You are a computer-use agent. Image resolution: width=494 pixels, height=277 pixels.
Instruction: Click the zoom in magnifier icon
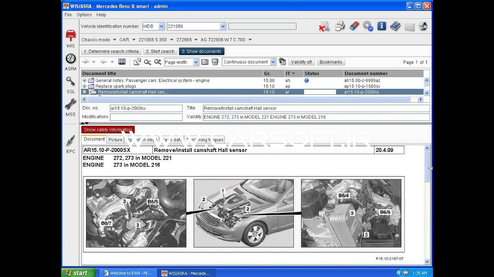(x=157, y=62)
